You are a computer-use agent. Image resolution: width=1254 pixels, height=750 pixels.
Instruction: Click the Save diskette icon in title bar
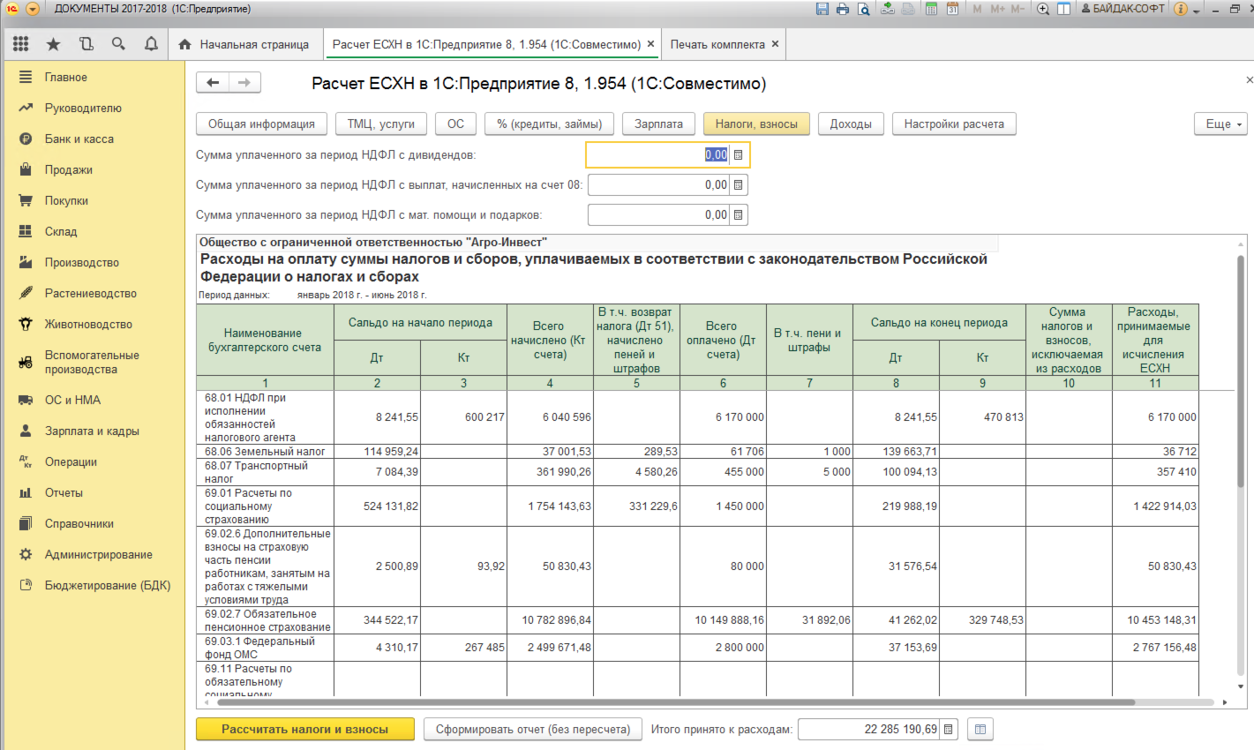[x=822, y=9]
